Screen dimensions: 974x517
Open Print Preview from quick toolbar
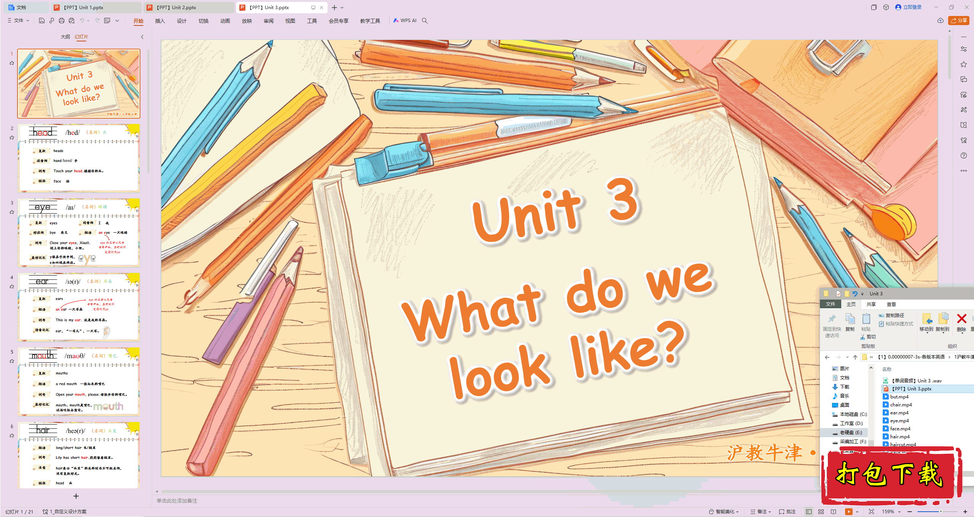pyautogui.click(x=72, y=21)
